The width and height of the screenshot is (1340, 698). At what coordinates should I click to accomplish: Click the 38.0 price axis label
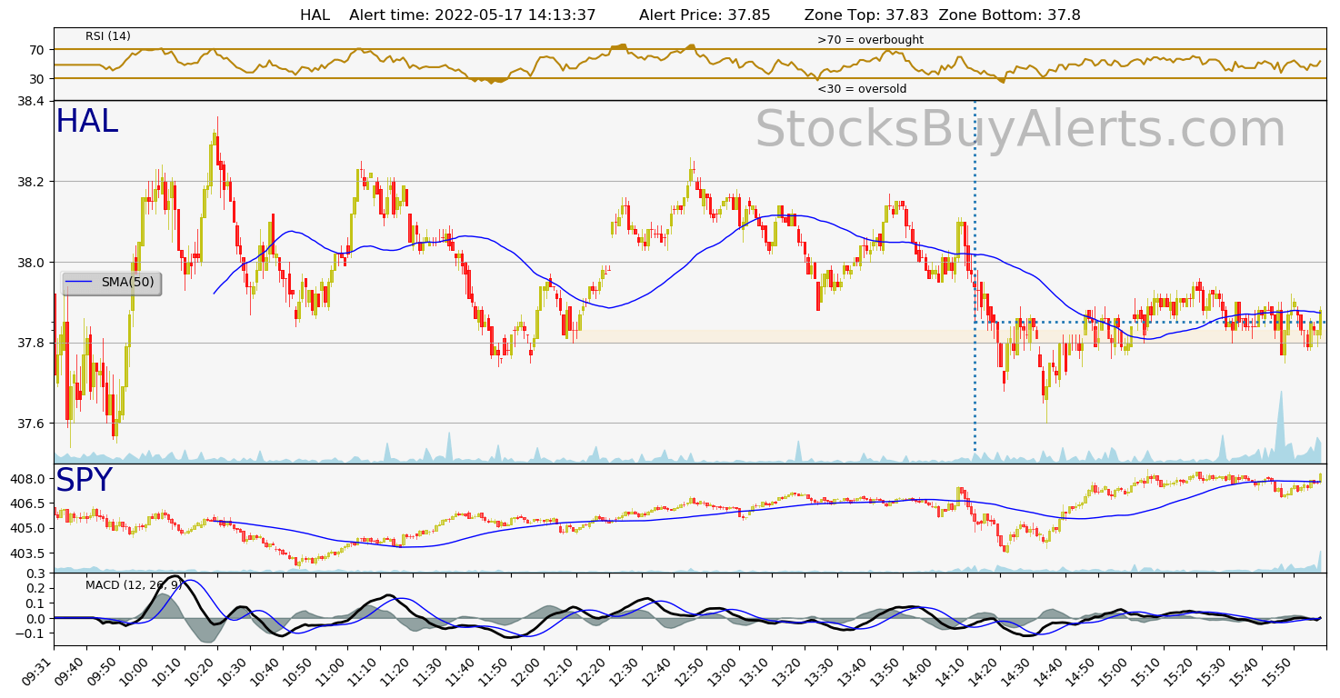coord(30,263)
